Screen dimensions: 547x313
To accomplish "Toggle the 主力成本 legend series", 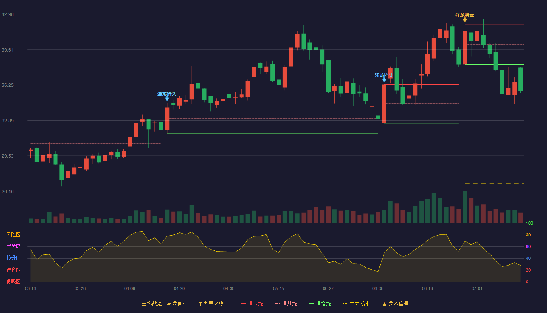I will [356, 304].
